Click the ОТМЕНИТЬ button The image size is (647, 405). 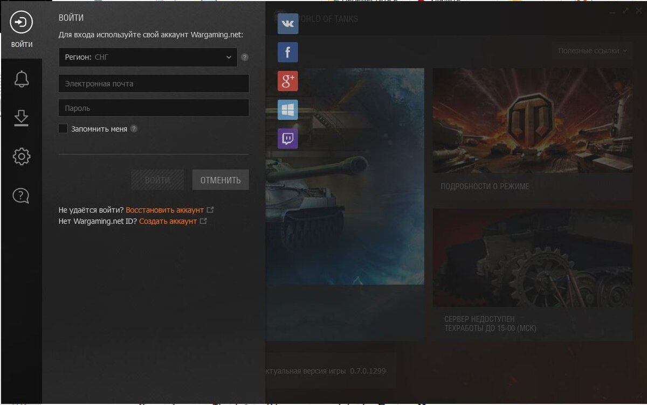221,180
